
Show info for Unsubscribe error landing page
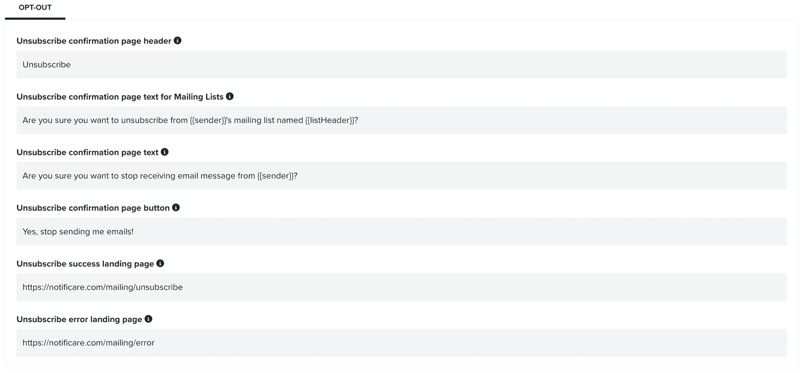tap(148, 319)
